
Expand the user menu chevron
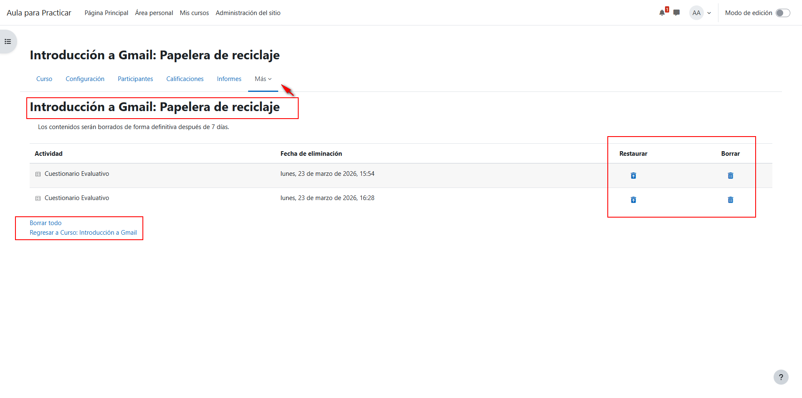point(709,13)
